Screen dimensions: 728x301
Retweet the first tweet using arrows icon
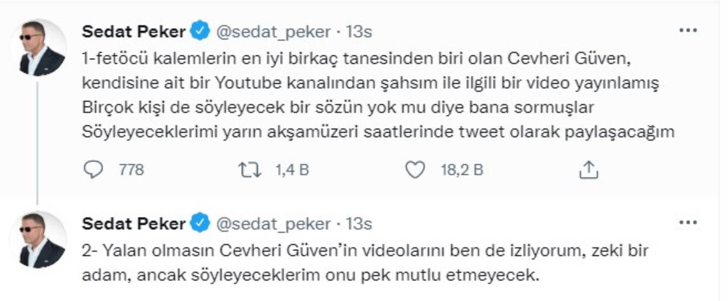(250, 170)
